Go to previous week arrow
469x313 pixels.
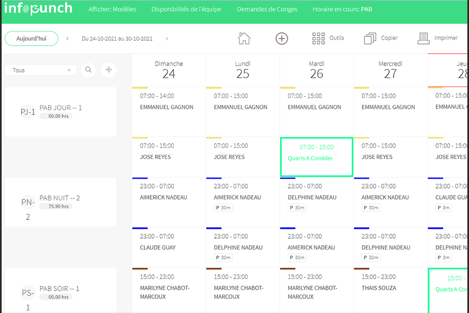tap(67, 38)
